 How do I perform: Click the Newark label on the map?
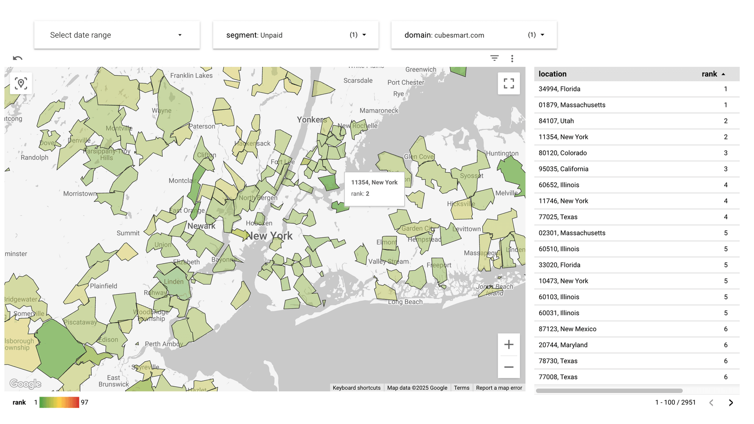(x=201, y=226)
